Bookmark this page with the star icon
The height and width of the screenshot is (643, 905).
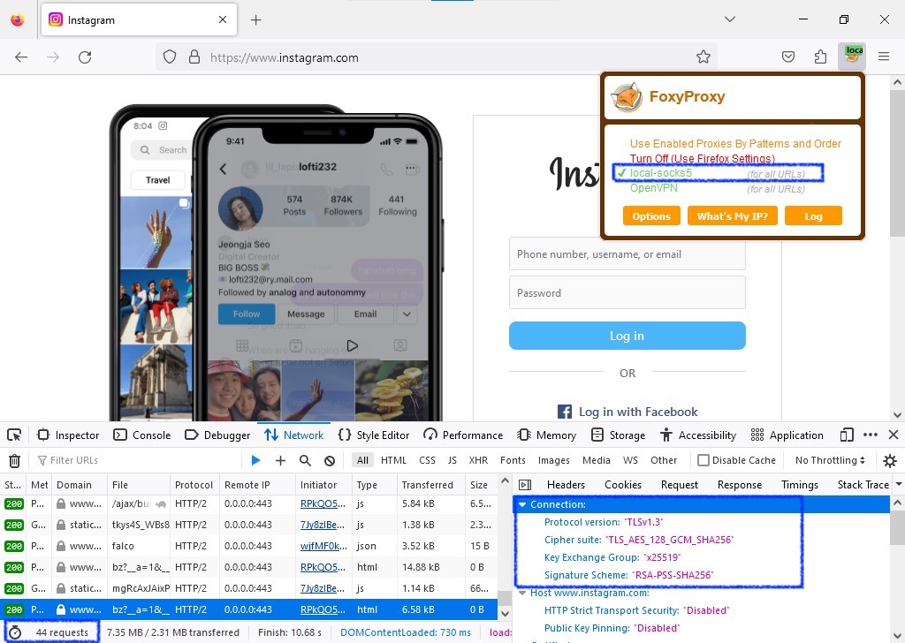(703, 57)
